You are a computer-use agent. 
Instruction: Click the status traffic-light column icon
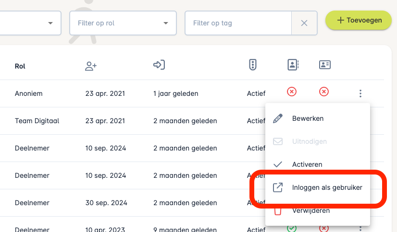(x=253, y=65)
